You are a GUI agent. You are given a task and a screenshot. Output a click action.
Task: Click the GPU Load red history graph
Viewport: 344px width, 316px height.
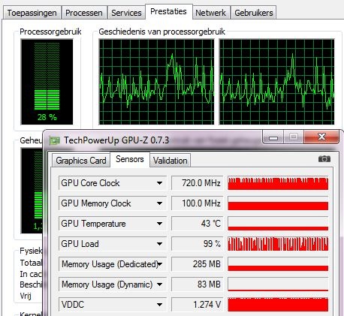[x=278, y=244]
